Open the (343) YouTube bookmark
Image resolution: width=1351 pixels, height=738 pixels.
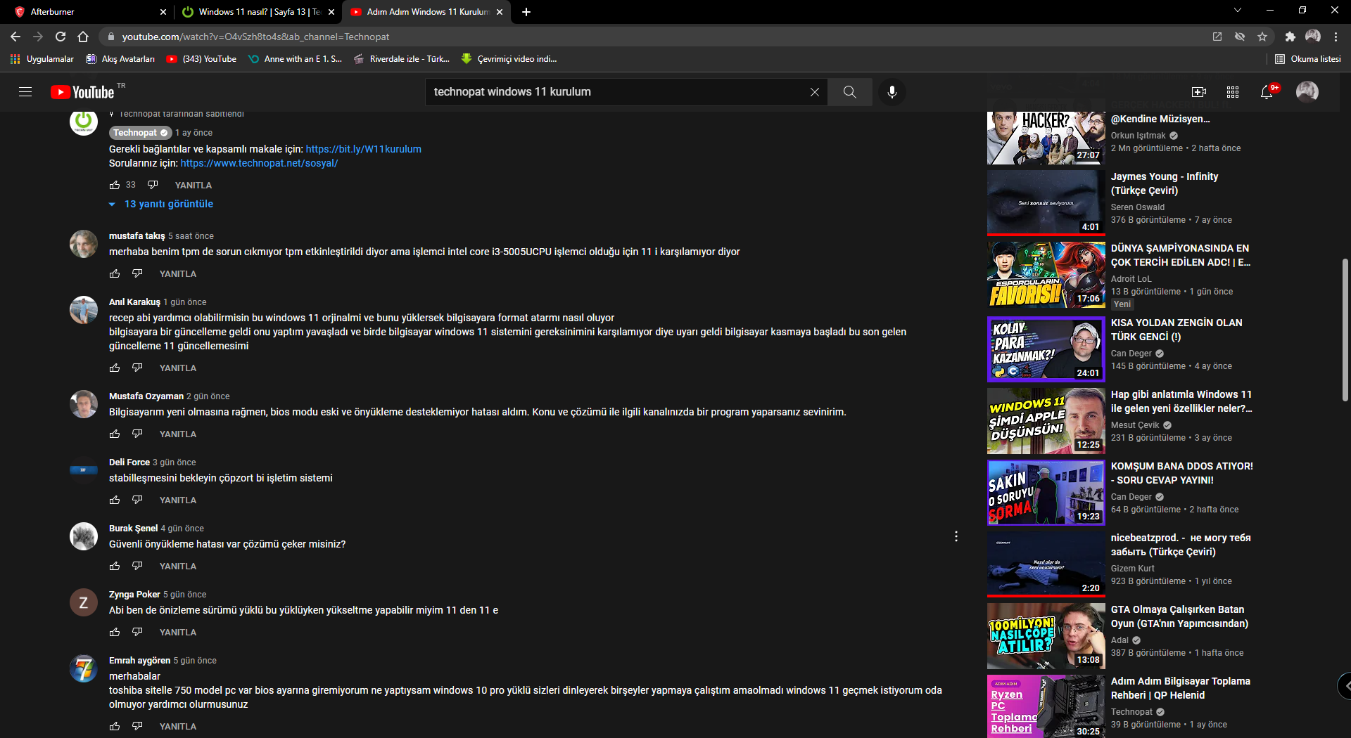pyautogui.click(x=201, y=59)
